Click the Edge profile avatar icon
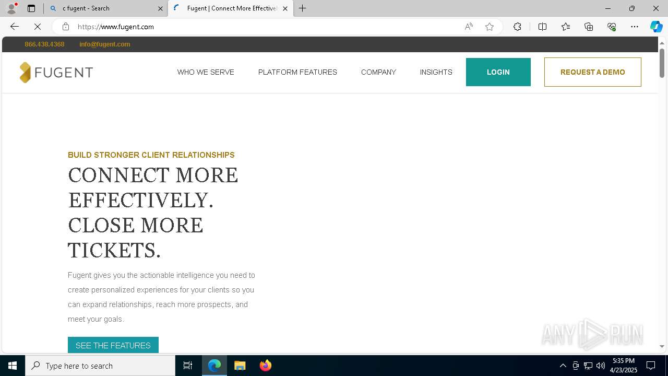This screenshot has height=376, width=668. [11, 8]
